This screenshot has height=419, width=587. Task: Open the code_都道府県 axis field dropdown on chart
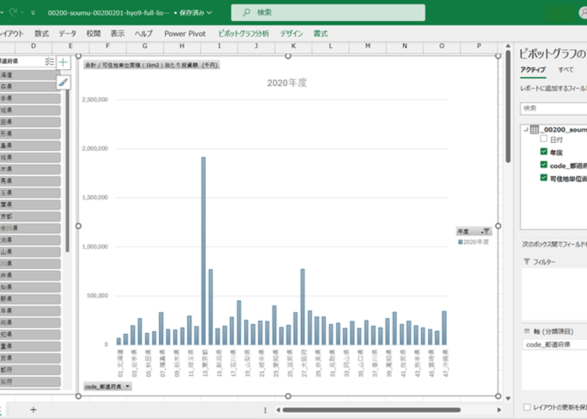[107, 387]
